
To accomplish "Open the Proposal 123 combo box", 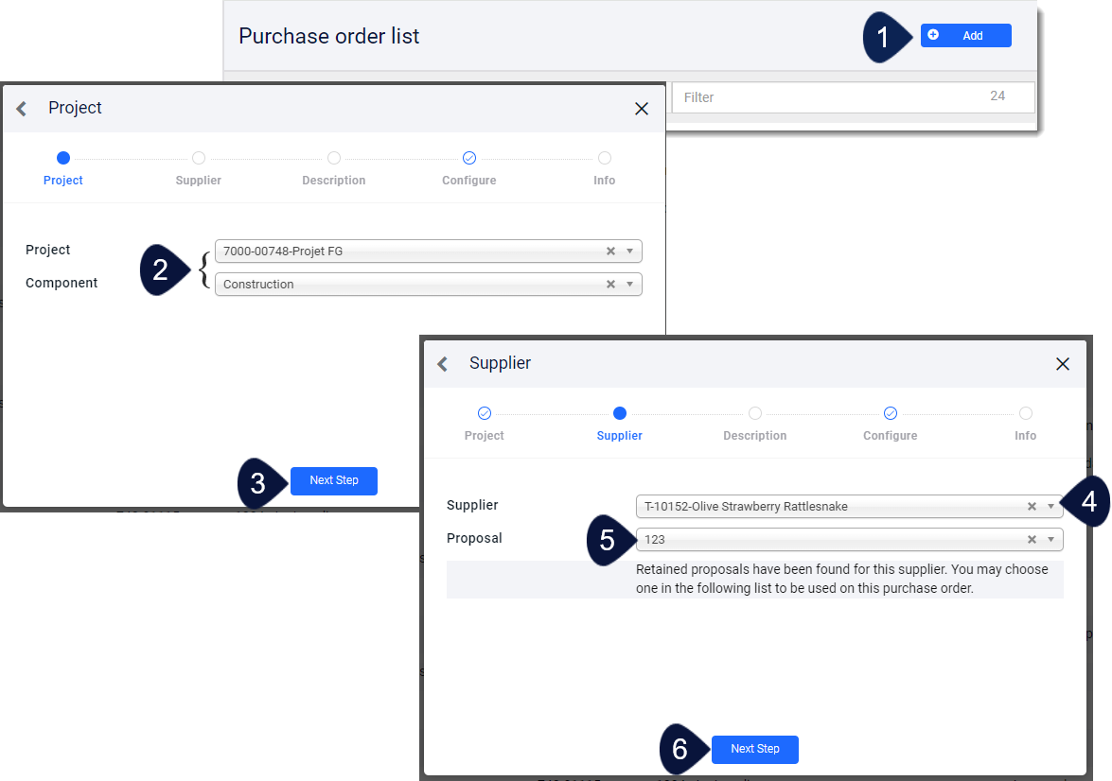I will 850,539.
